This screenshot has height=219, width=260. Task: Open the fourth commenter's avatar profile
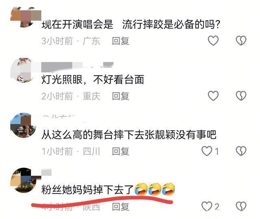pyautogui.click(x=24, y=180)
